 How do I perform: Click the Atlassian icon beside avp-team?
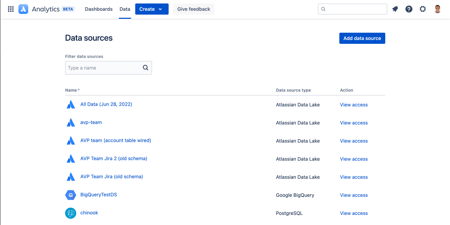click(71, 122)
